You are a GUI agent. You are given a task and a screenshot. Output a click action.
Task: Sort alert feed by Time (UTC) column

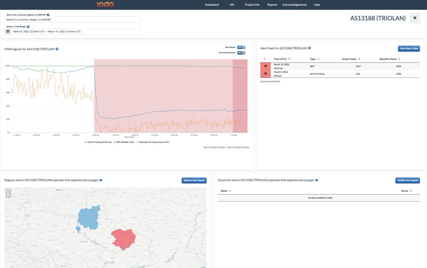[283, 59]
